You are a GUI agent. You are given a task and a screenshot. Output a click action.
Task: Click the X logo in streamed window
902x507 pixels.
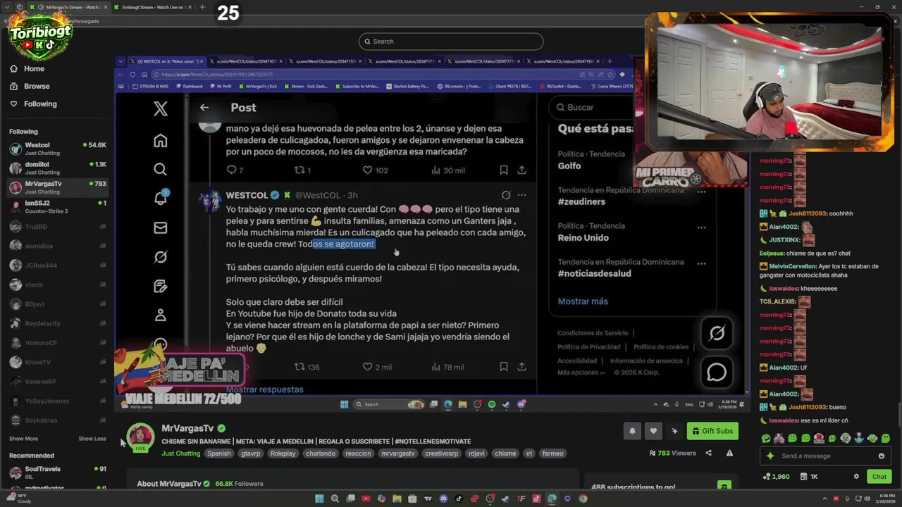pos(161,108)
